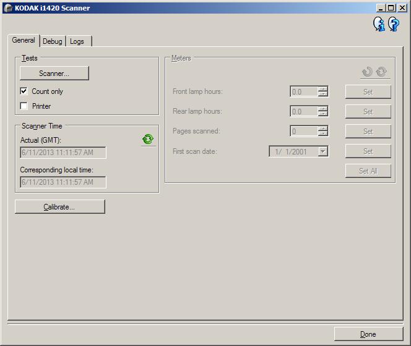
Task: Uncheck the Count only checkbox
Action: pyautogui.click(x=24, y=91)
